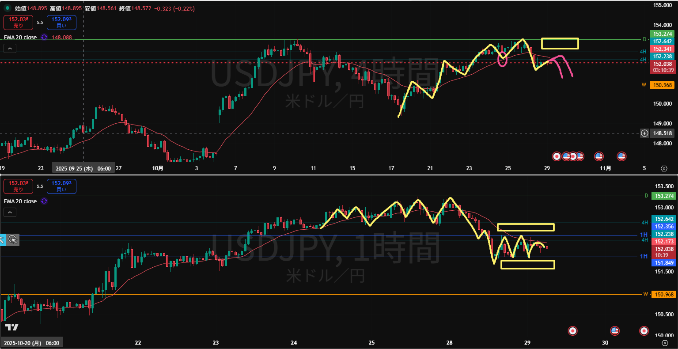Click the red Sell 152.038 button in top chart
Viewport: 678px width, 349px height.
pyautogui.click(x=18, y=22)
